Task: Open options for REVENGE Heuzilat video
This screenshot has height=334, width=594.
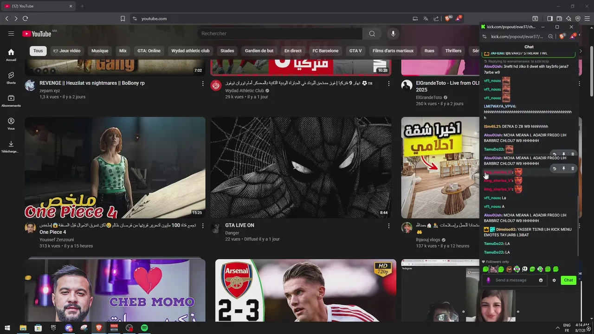Action: click(x=202, y=83)
